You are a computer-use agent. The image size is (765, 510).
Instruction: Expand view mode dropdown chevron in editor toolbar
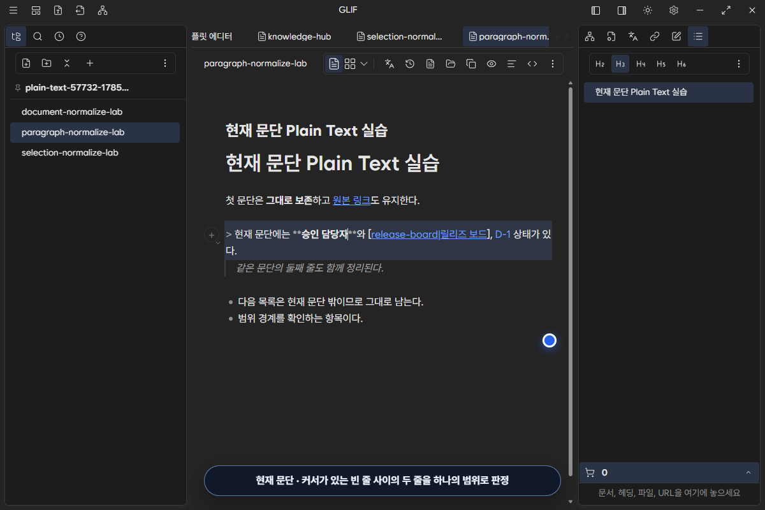[364, 64]
